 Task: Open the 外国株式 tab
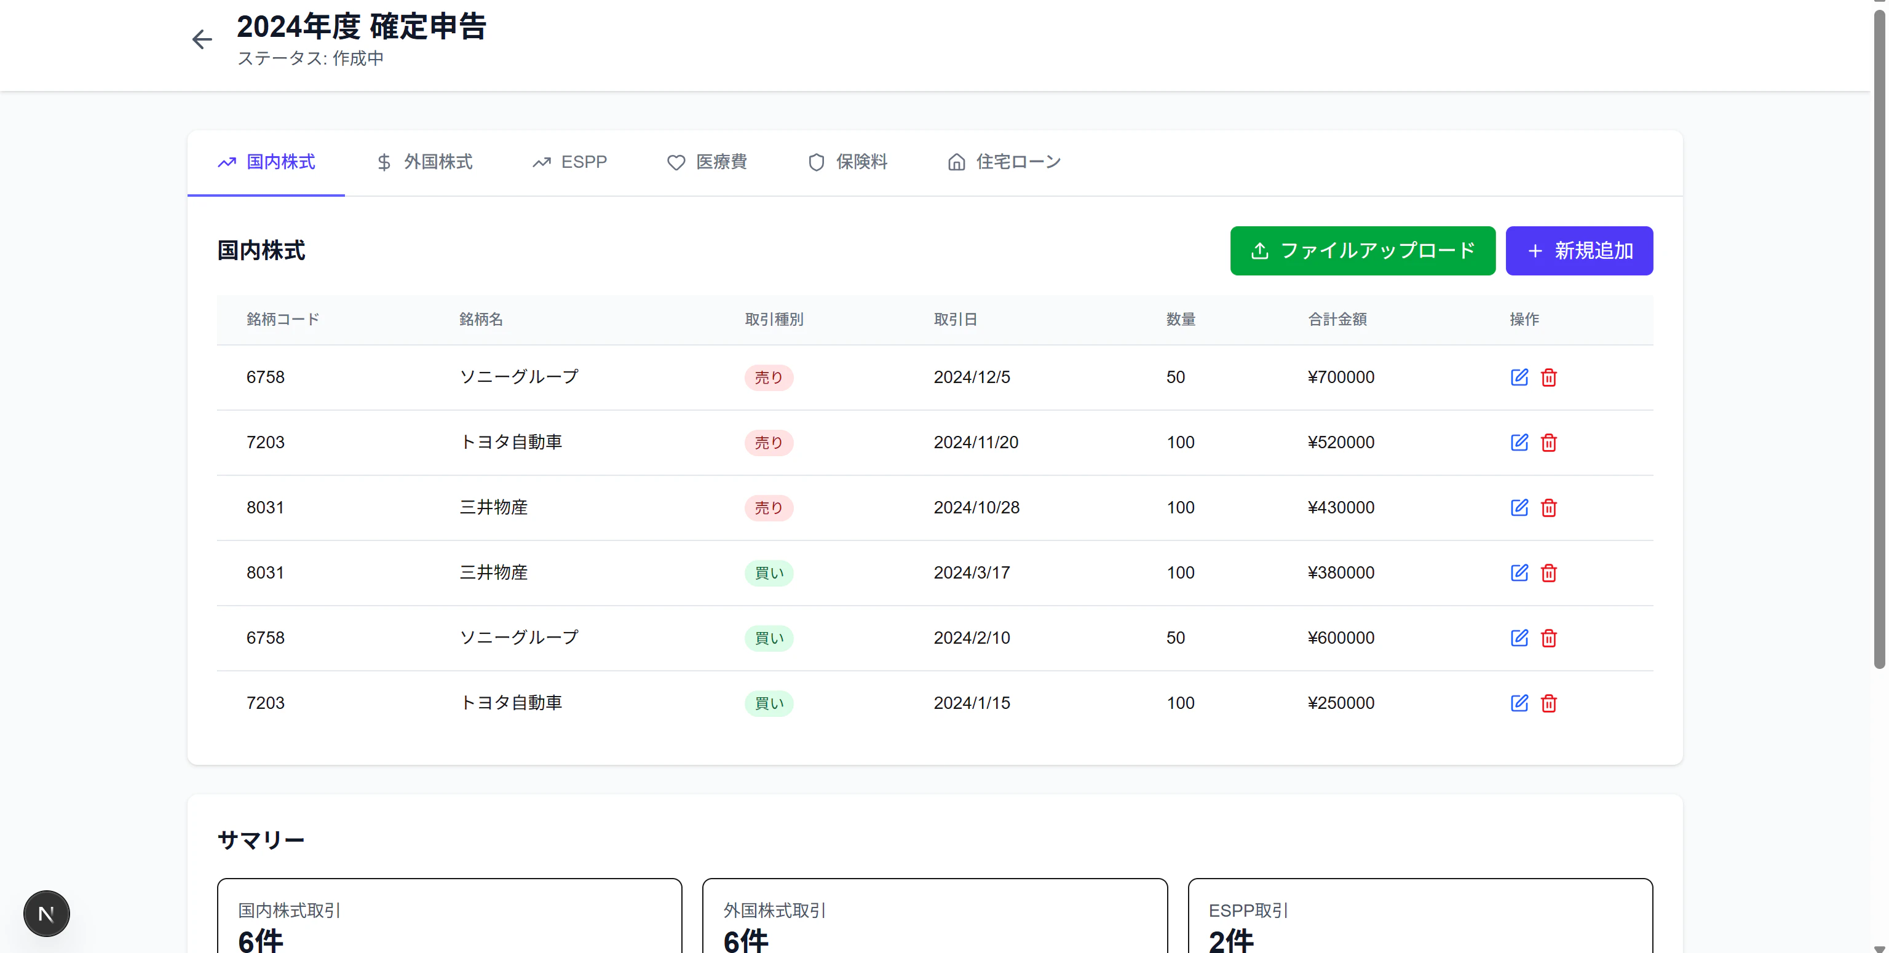click(424, 162)
